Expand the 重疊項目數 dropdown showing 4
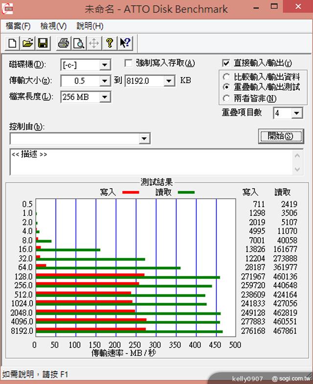 coord(296,113)
